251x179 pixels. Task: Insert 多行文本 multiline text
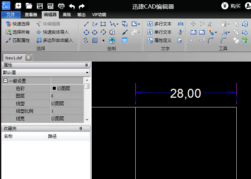tap(159, 24)
